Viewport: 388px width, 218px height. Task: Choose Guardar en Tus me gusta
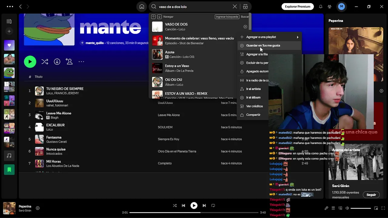pos(269,45)
